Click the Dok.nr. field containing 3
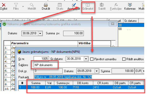This screenshot has height=94, width=148. (48, 71)
